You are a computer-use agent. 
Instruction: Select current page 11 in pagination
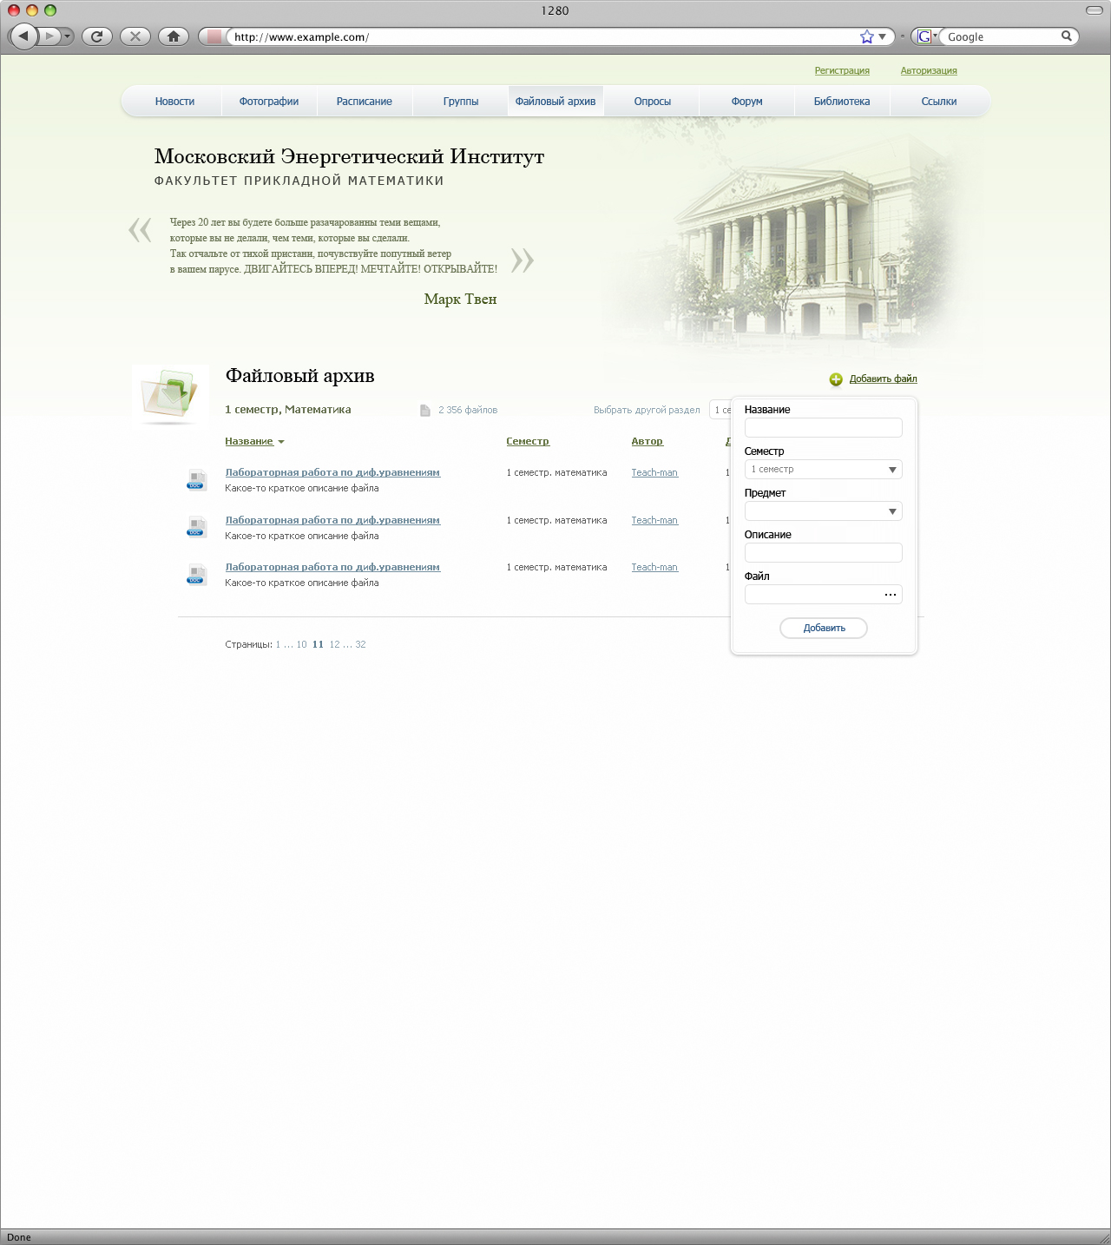tap(318, 644)
